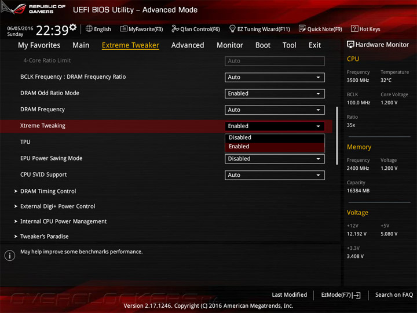This screenshot has width=417, height=313.
Task: Click the EZ Tuning Wizard lightbulb icon
Action: tap(232, 28)
